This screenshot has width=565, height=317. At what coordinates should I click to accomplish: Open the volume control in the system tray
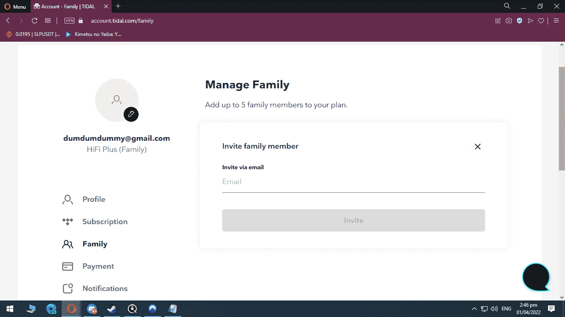tap(494, 309)
